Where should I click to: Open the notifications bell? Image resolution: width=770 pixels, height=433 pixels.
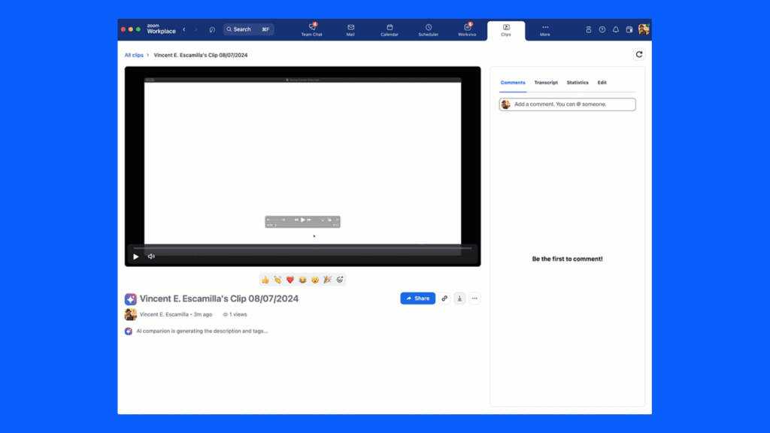(x=616, y=29)
